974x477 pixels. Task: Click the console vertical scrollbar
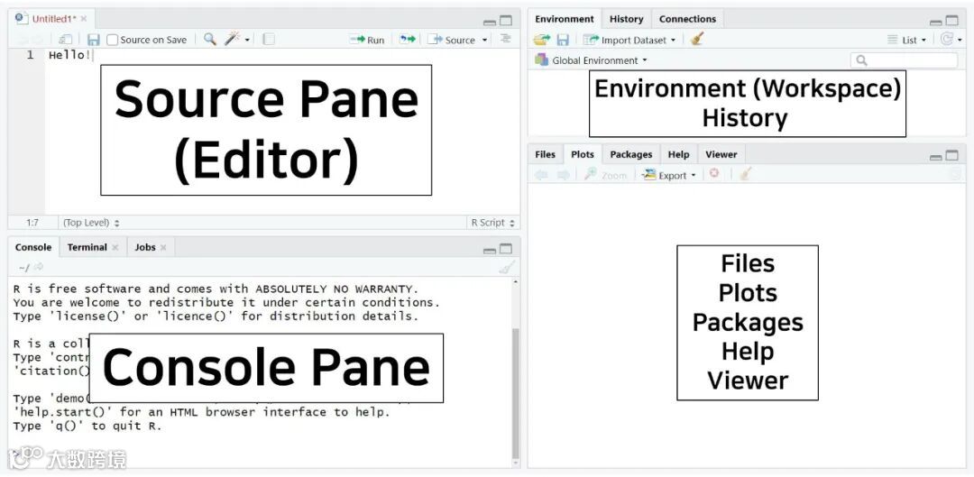tap(516, 394)
